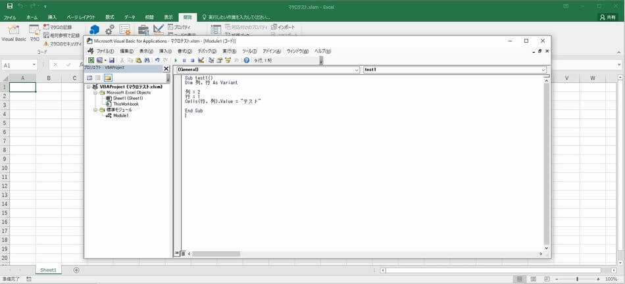This screenshot has height=284, width=625.
Task: Select ThisWorkbook in project tree
Action: coord(122,104)
